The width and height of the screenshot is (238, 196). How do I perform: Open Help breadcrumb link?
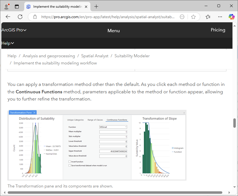[12, 56]
